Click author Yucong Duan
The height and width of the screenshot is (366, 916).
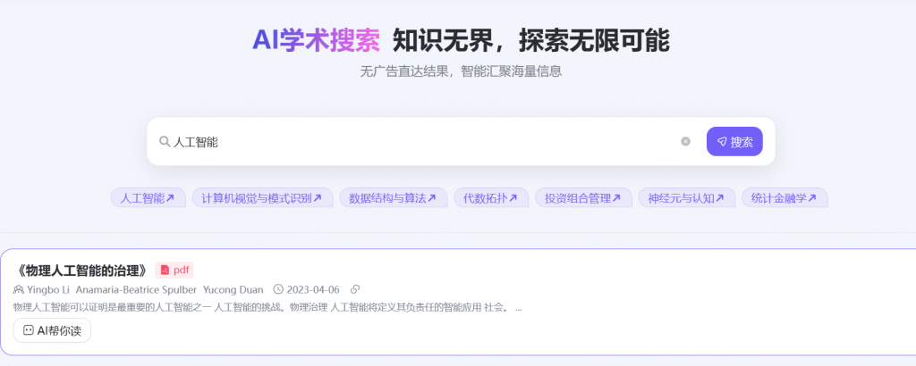pyautogui.click(x=233, y=289)
